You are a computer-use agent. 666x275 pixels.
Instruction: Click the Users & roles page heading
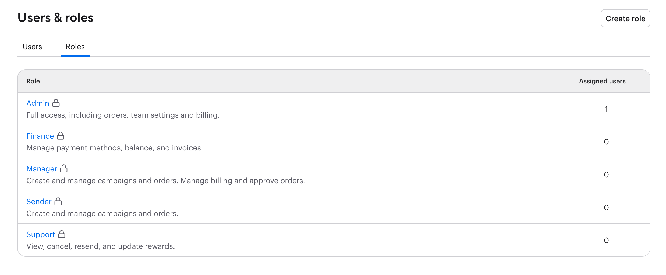tap(55, 18)
